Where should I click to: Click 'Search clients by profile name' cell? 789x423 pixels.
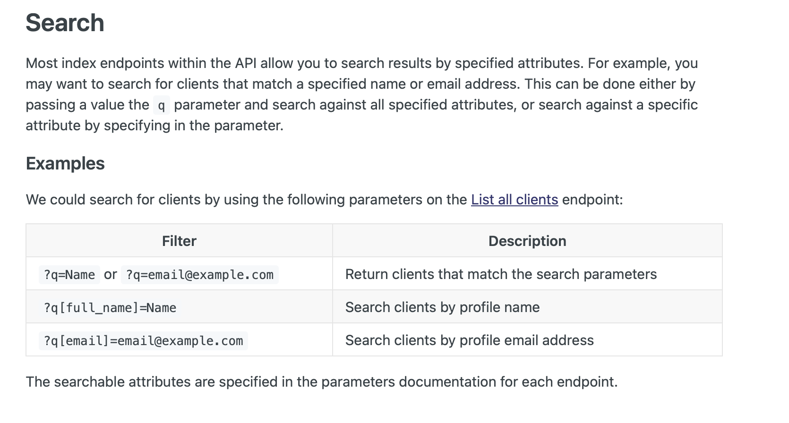(x=442, y=307)
